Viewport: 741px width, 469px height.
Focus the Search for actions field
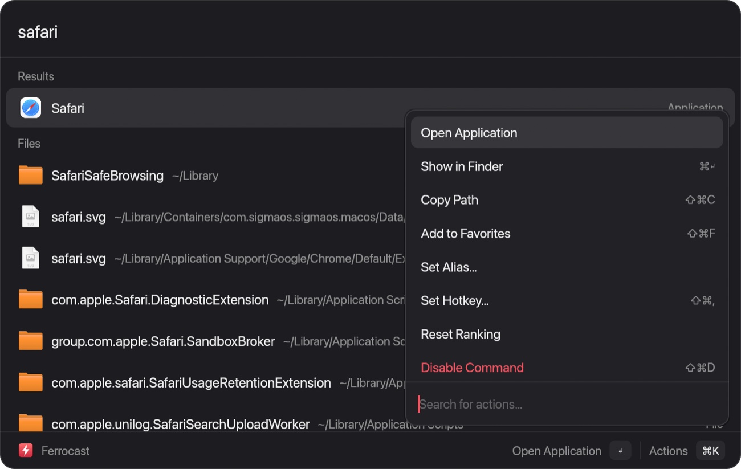(x=567, y=405)
